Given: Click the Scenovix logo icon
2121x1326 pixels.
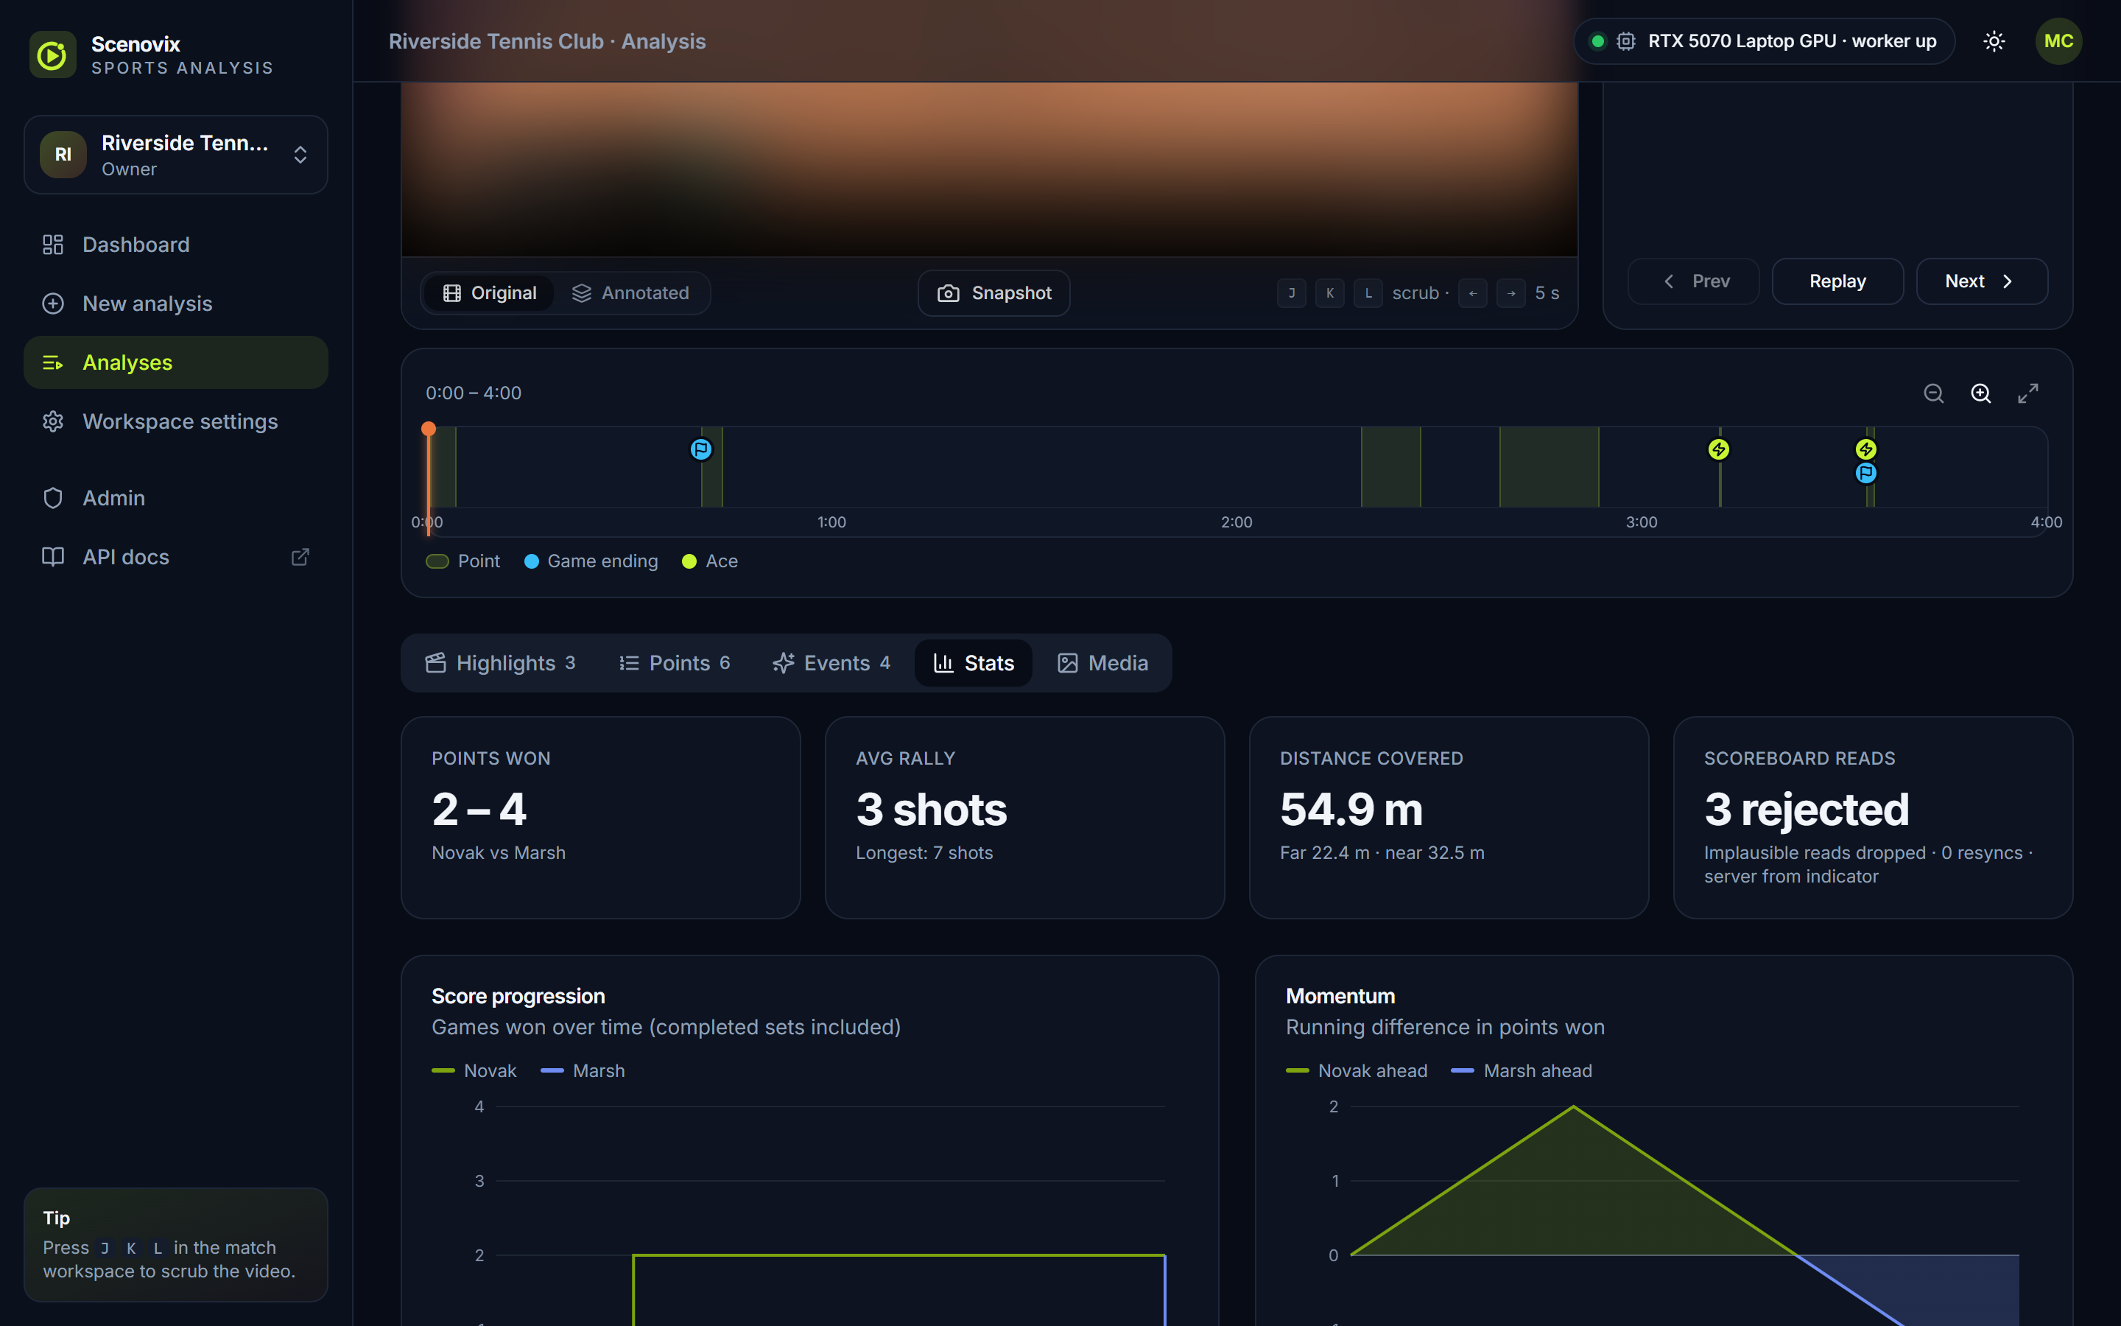Looking at the screenshot, I should [x=52, y=55].
